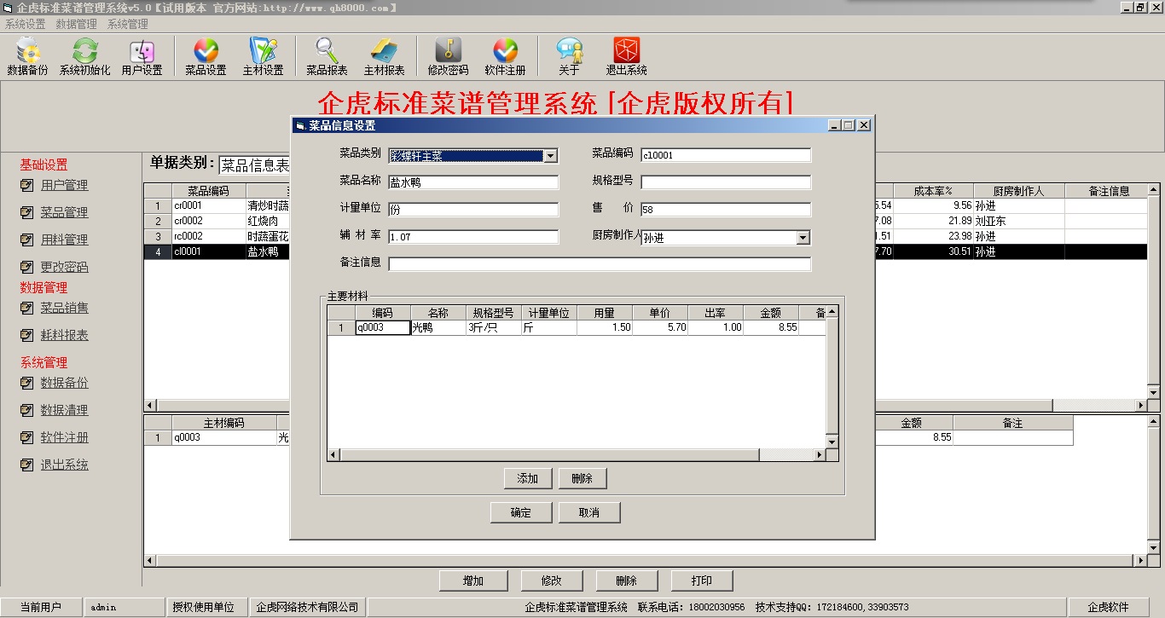Open the 用户设置 toolbar icon
Image resolution: width=1165 pixels, height=618 pixels.
142,57
